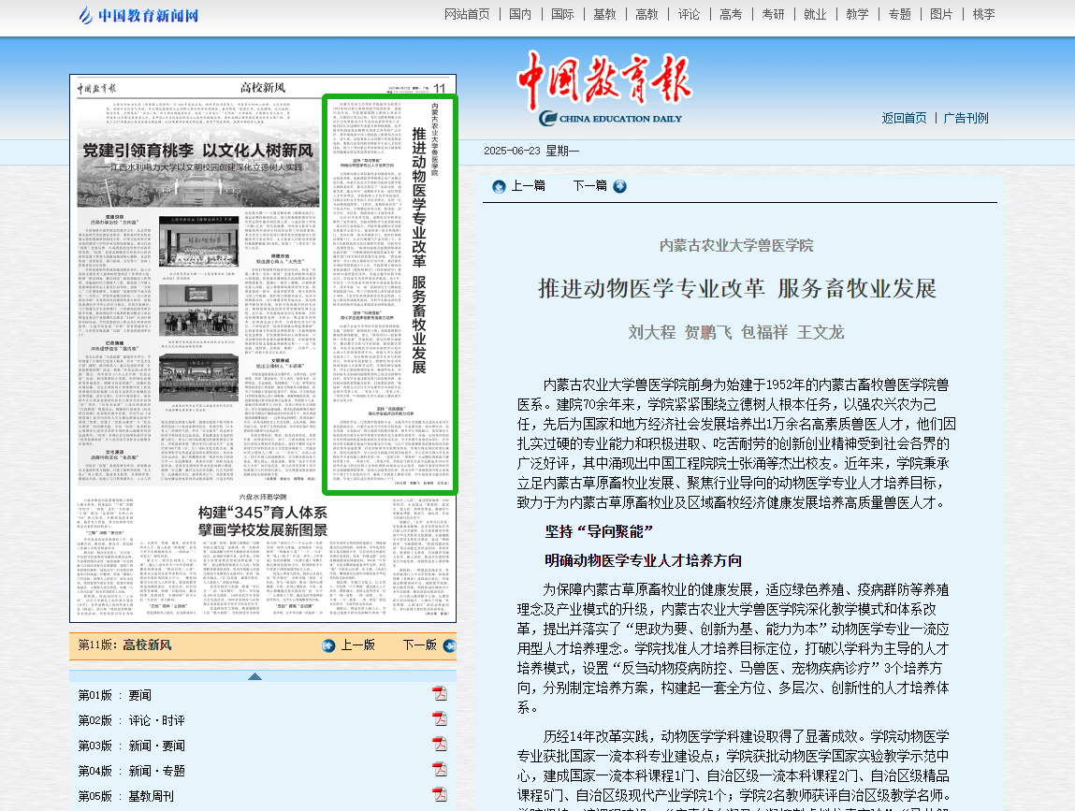The width and height of the screenshot is (1075, 811).
Task: Open 第03版 新闻·要闻 in the page list
Action: click(x=132, y=746)
